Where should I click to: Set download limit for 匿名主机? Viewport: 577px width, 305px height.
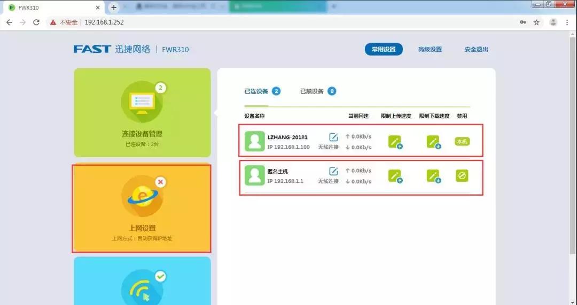click(434, 176)
